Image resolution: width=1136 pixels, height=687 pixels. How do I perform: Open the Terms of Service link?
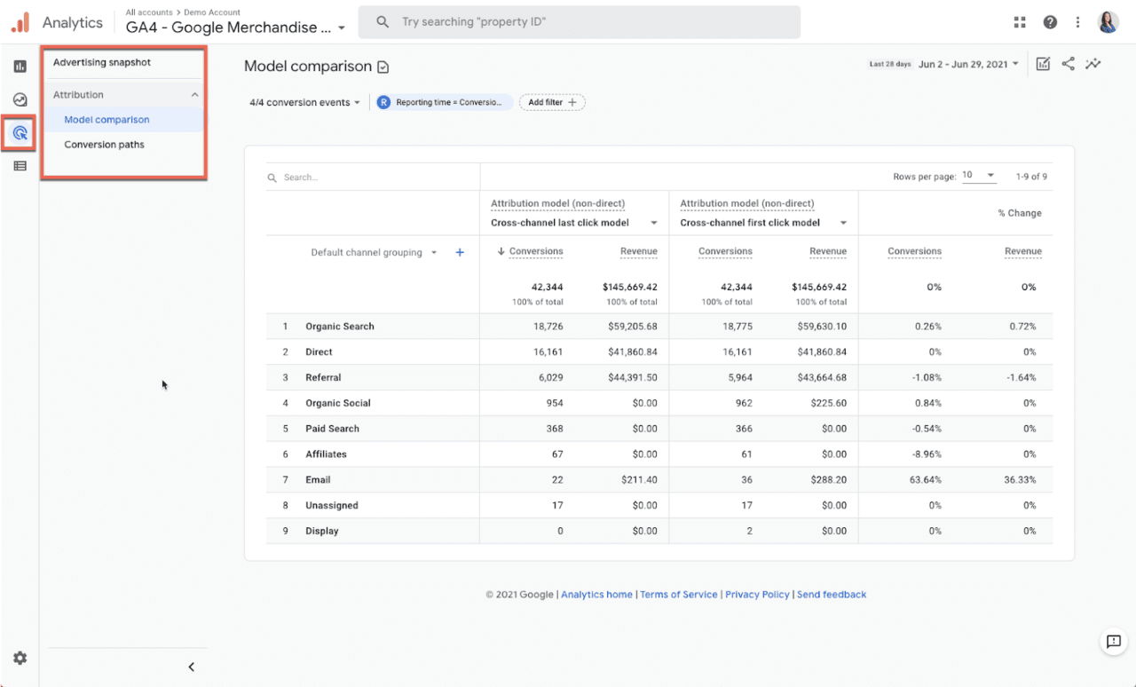[x=678, y=594]
